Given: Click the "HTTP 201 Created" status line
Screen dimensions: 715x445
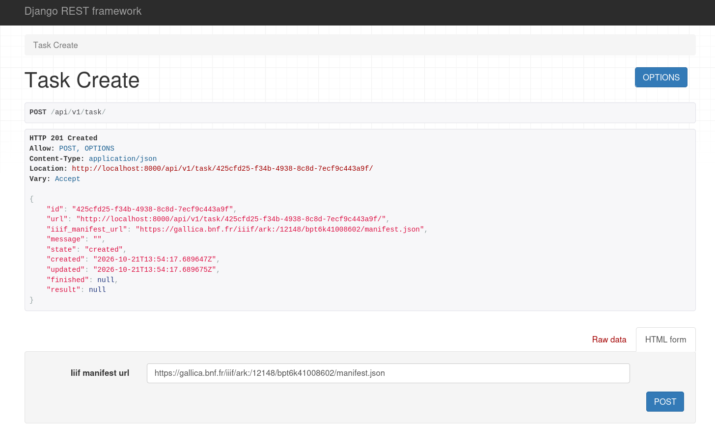Looking at the screenshot, I should coord(63,138).
